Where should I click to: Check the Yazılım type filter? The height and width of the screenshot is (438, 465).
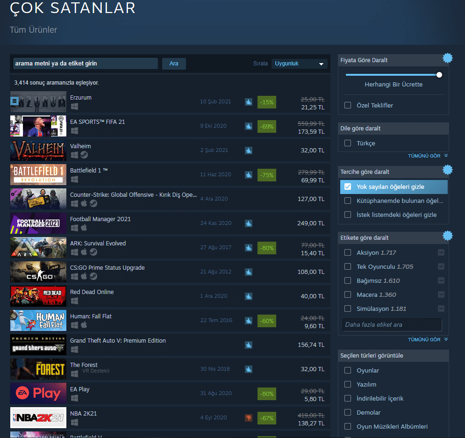(348, 384)
